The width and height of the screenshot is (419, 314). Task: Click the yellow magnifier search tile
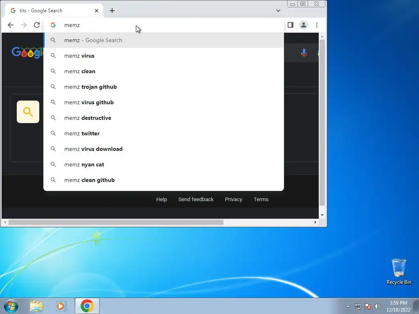(28, 112)
